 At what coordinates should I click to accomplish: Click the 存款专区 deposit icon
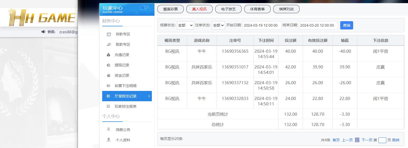click(109, 34)
